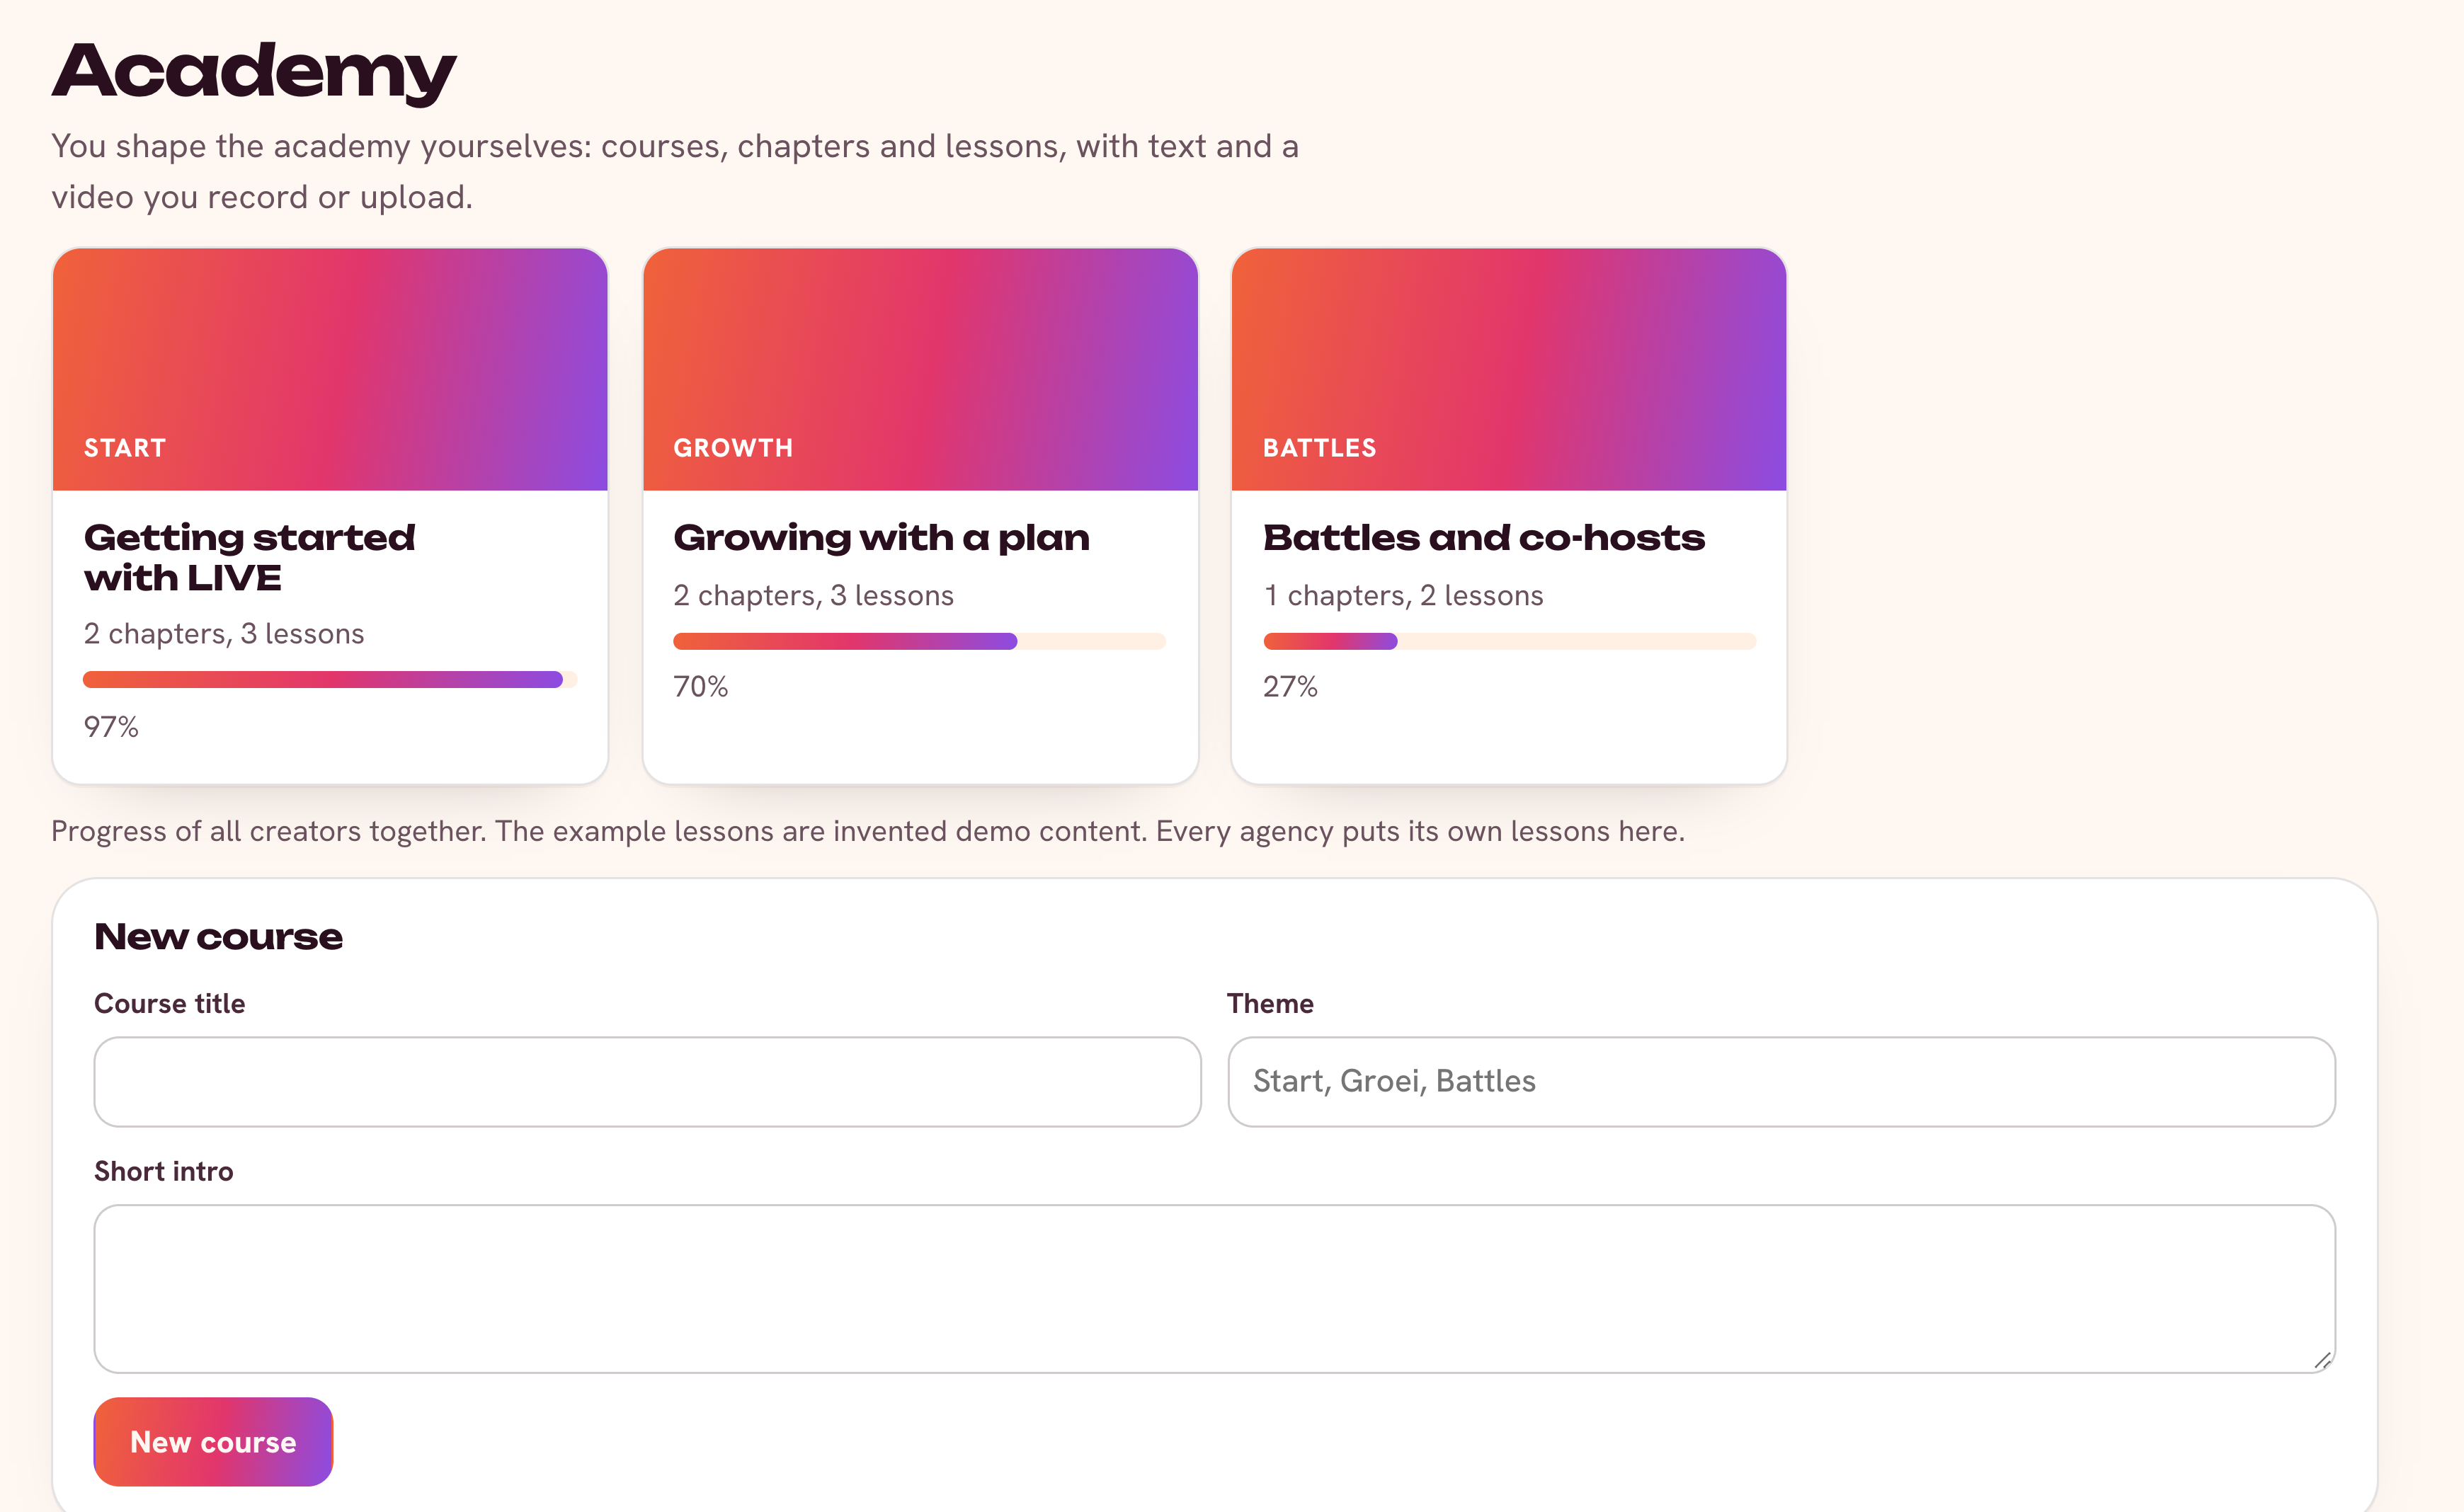The width and height of the screenshot is (2464, 1512).
Task: Click the GROWTH gradient course banner
Action: click(920, 369)
